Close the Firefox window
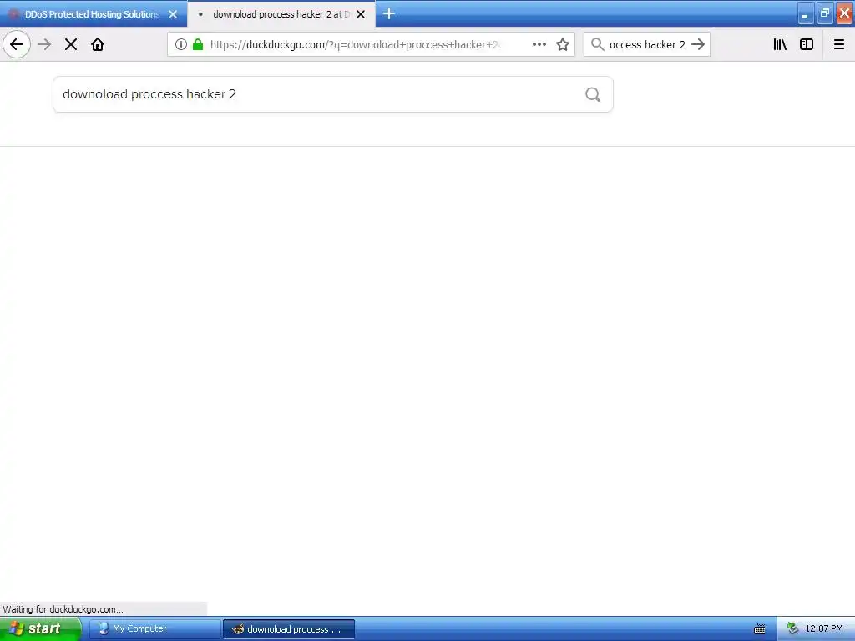Viewport: 855px width, 641px height. click(x=845, y=13)
